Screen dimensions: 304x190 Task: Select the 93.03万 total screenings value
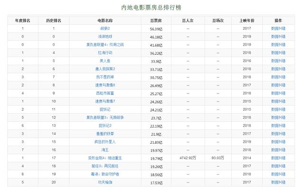pos(218,158)
